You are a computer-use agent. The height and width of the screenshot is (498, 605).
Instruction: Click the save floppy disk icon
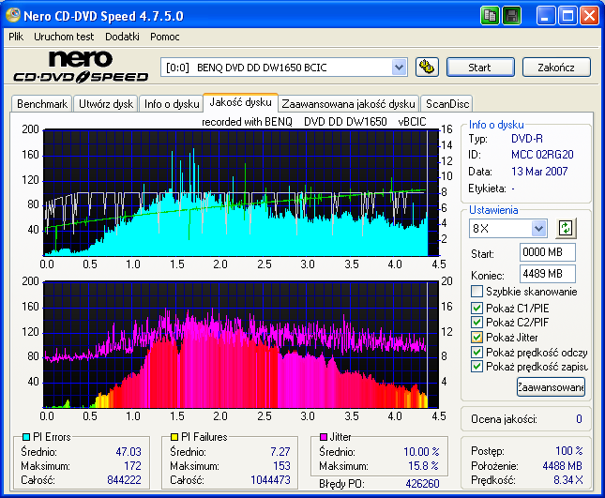[x=511, y=16]
